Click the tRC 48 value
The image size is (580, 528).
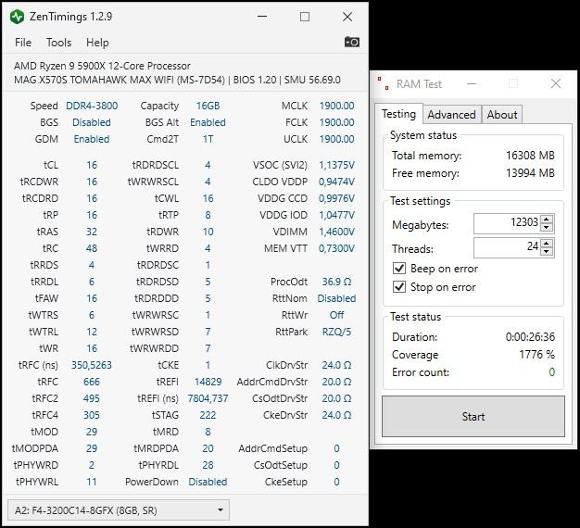(92, 248)
